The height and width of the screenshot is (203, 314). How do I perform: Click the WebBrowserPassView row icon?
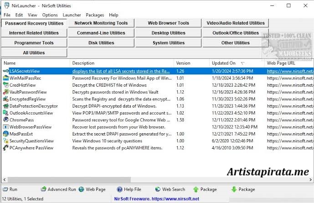[x=6, y=127]
